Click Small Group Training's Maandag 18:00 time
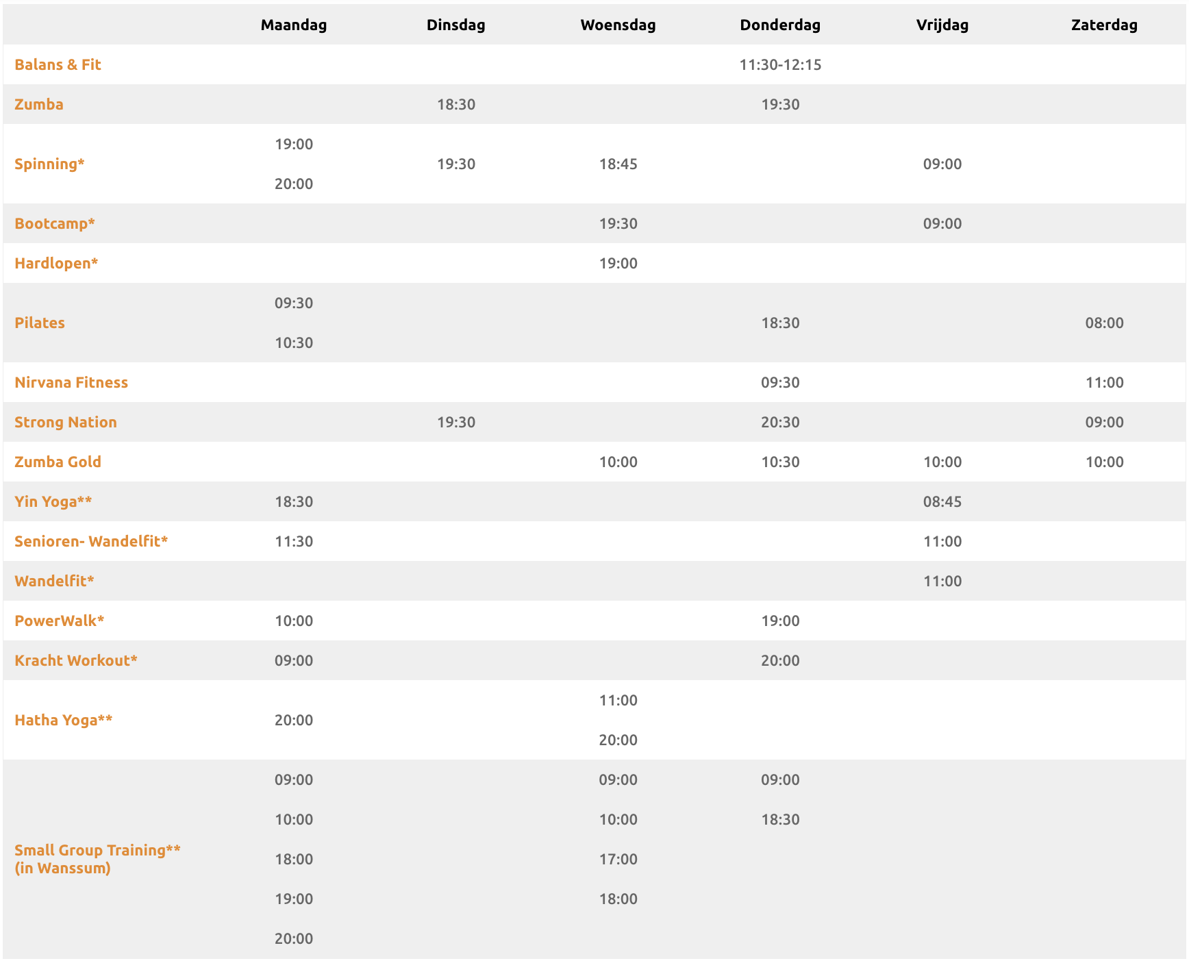 click(x=294, y=860)
